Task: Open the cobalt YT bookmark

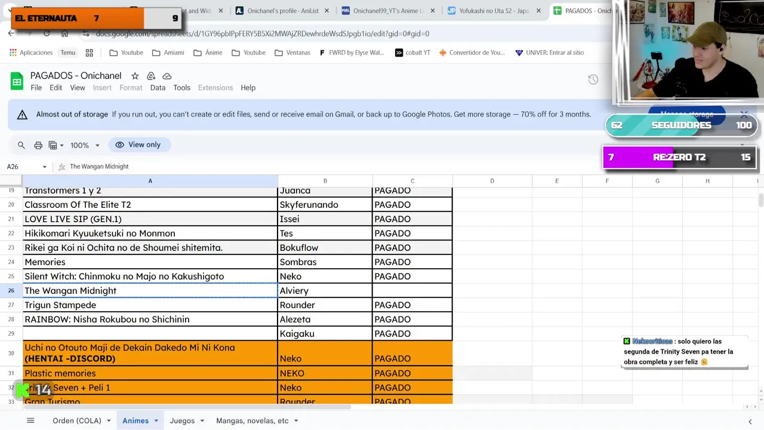Action: (412, 53)
